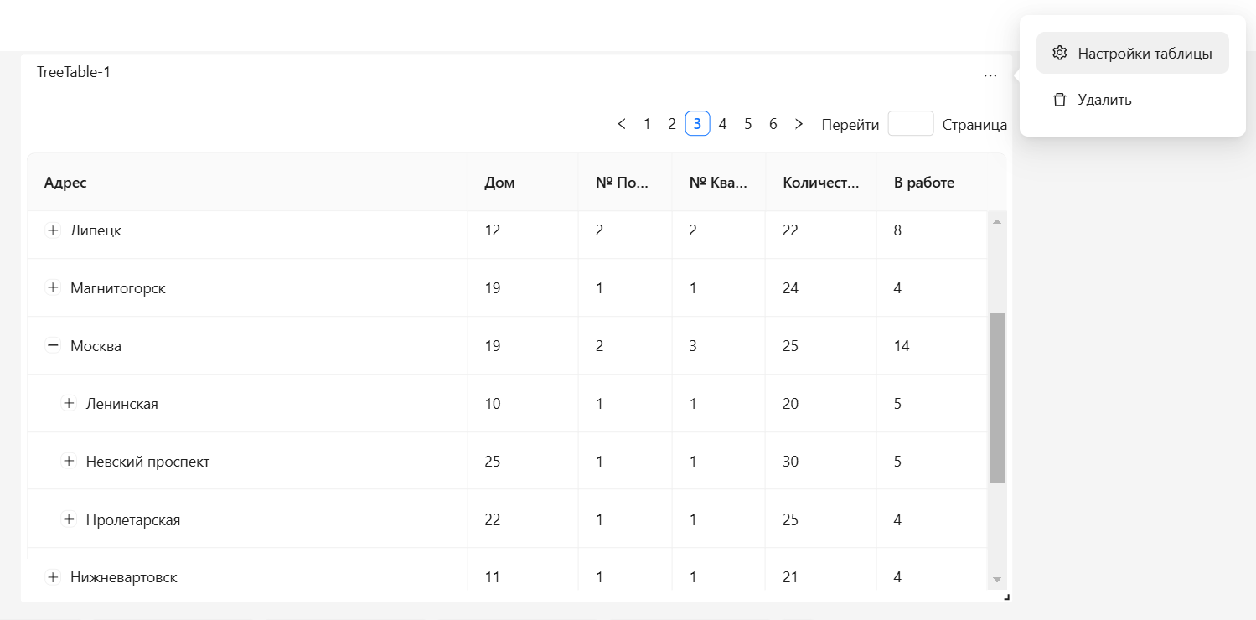Viewport: 1256px width, 620px height.
Task: Select Удалить from the context menu
Action: point(1104,100)
